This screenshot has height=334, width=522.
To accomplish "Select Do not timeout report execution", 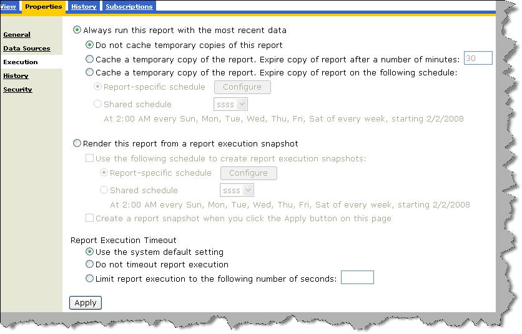I will [x=89, y=264].
